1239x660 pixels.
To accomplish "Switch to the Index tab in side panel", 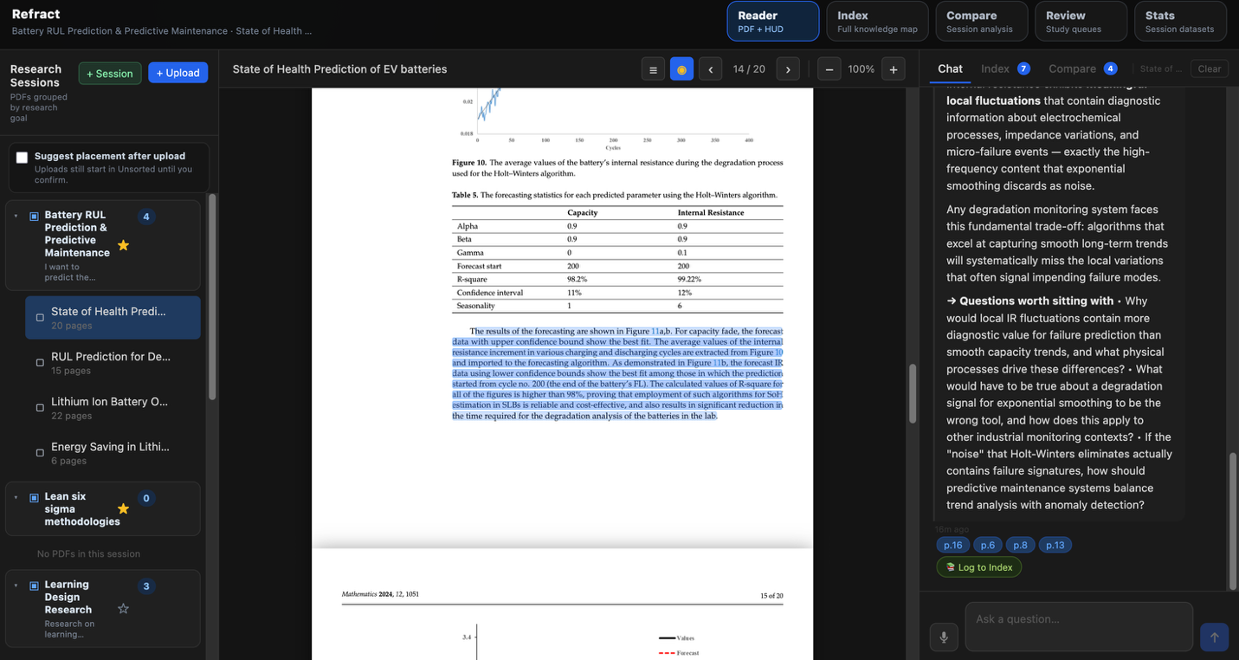I will pyautogui.click(x=1005, y=68).
